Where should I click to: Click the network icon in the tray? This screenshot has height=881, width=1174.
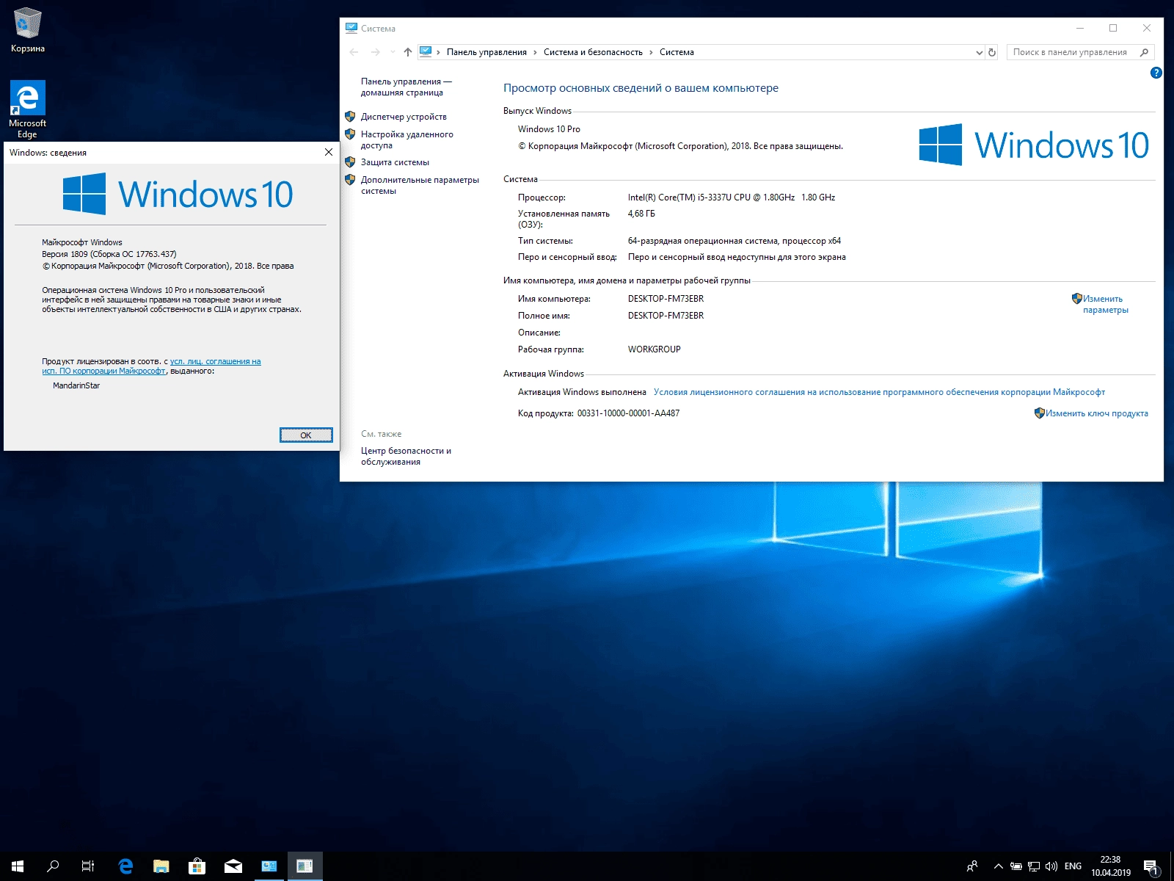pos(1034,866)
